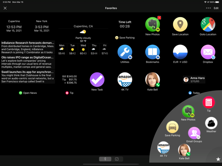Screen dimensions: 222x166
Task: Tap the Tip calculator icon in radial menu
Action: 209,102
